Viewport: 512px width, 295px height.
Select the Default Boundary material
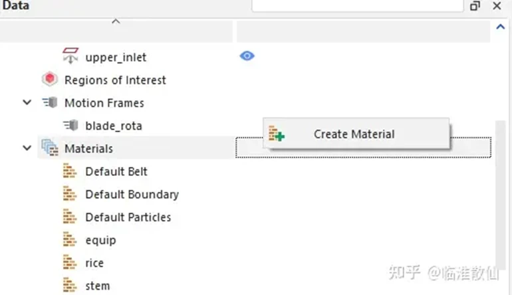click(x=132, y=195)
